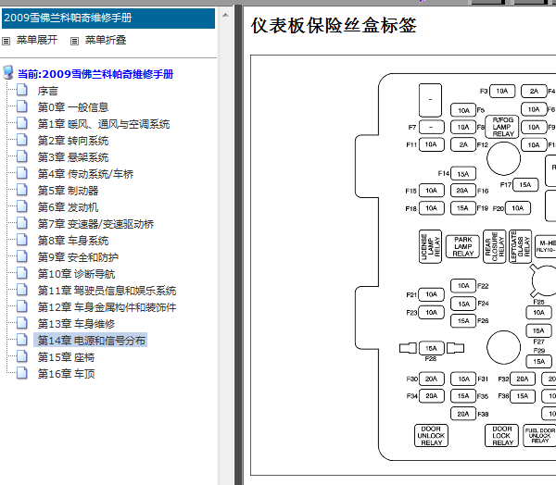This screenshot has width=556, height=485.
Task: Click PARK LAMP RELAY label
Action: coord(462,246)
